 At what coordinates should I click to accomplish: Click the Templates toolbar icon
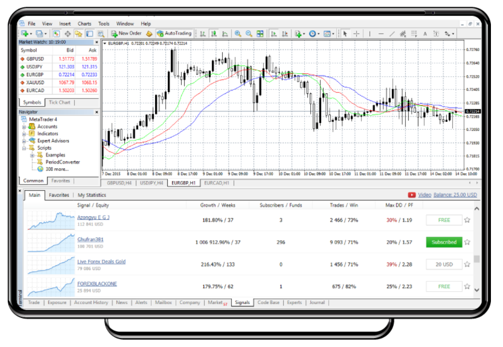(x=327, y=33)
